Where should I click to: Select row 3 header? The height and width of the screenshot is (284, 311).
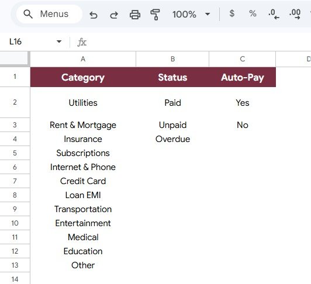point(15,125)
